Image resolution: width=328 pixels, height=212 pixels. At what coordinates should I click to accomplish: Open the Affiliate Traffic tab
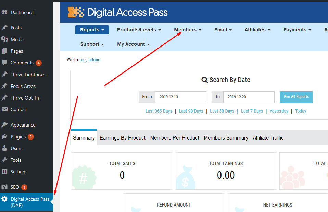coord(268,138)
